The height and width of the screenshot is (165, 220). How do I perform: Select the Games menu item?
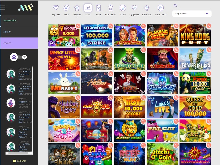pyautogui.click(x=19, y=43)
